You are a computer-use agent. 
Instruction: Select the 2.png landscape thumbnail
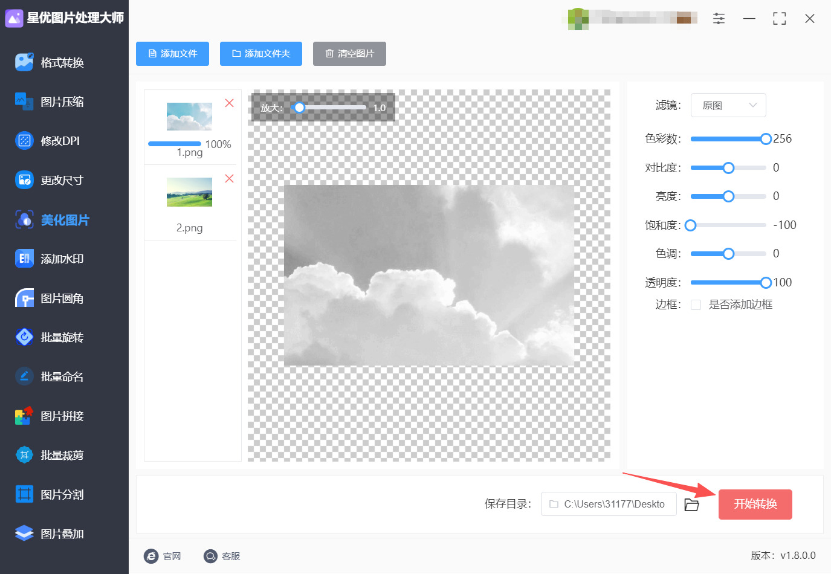point(189,192)
